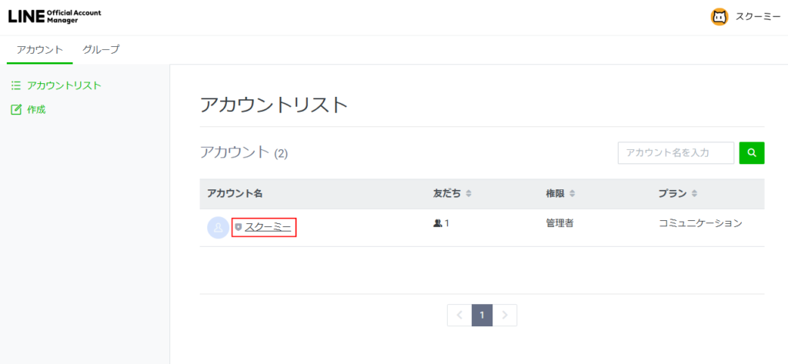Open アカウントリスト in the sidebar

(64, 85)
